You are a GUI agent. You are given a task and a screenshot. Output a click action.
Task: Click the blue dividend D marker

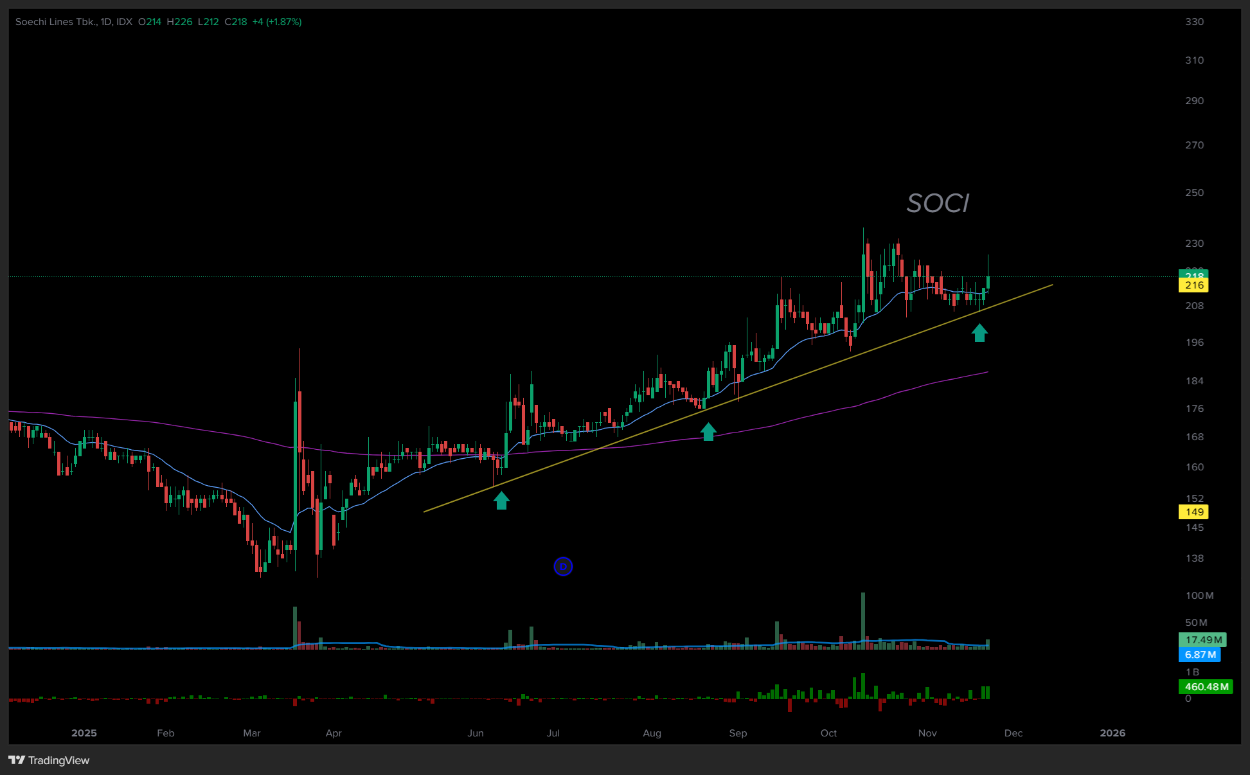pos(563,566)
